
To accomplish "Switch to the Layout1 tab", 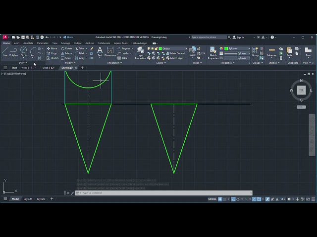I will click(x=28, y=199).
